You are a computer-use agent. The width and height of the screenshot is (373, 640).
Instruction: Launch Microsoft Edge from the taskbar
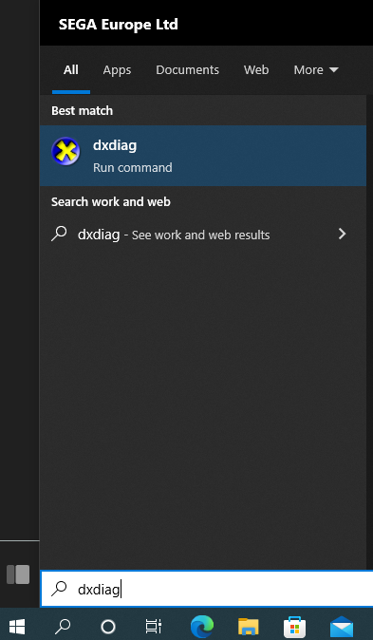click(x=202, y=626)
